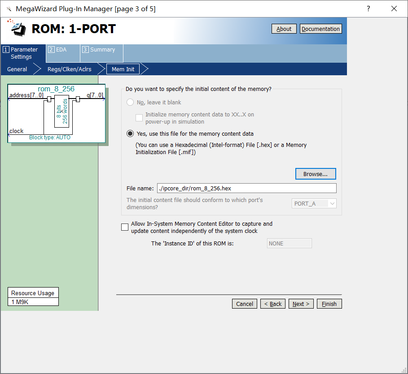The width and height of the screenshot is (408, 374).
Task: Click the Cancel button
Action: pos(244,304)
